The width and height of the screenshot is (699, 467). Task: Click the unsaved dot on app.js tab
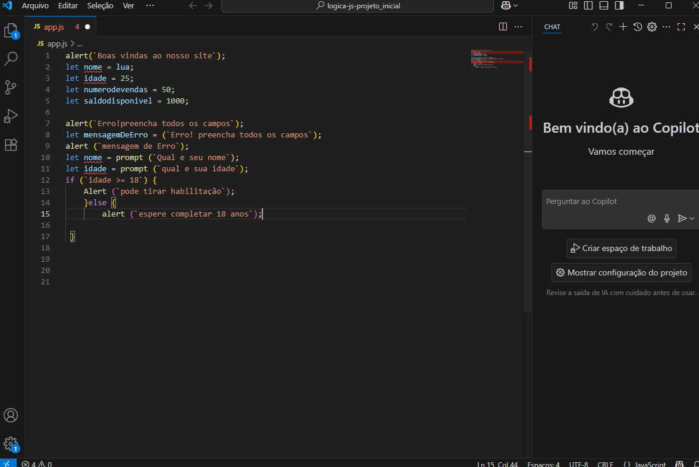pyautogui.click(x=87, y=27)
